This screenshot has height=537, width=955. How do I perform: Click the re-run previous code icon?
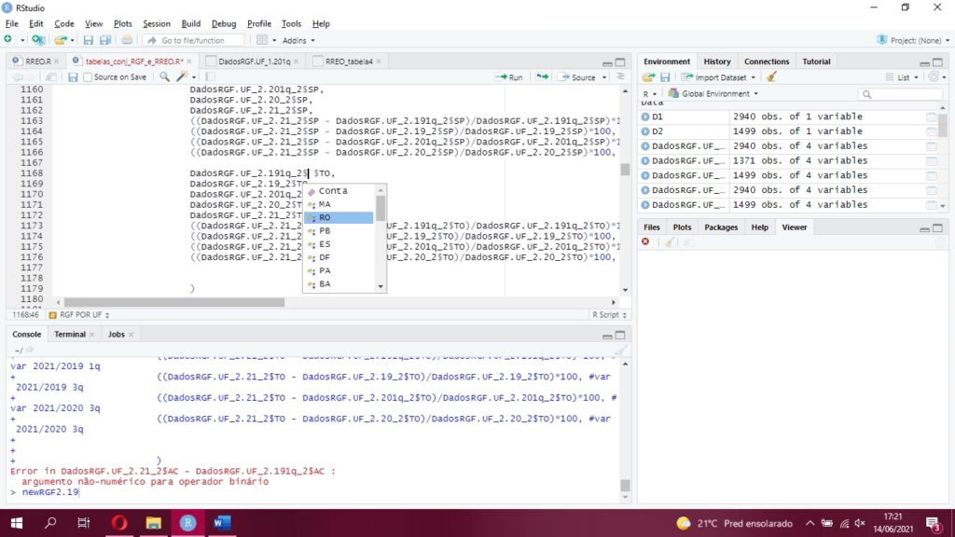tap(542, 77)
